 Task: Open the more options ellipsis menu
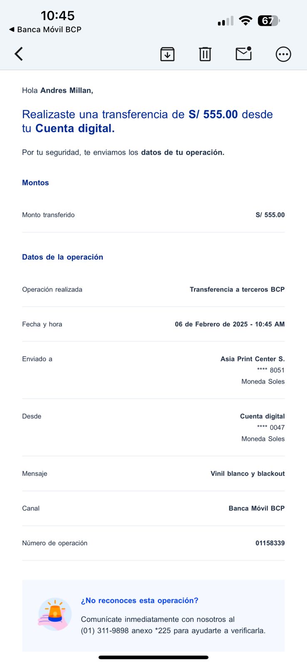click(283, 54)
